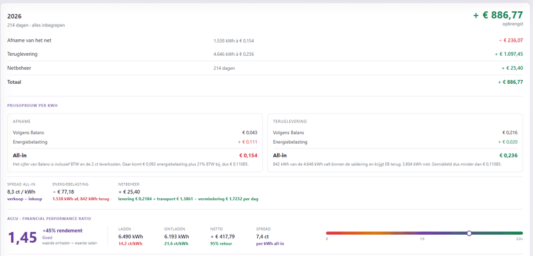Click the '95% retour' caption

(221, 244)
